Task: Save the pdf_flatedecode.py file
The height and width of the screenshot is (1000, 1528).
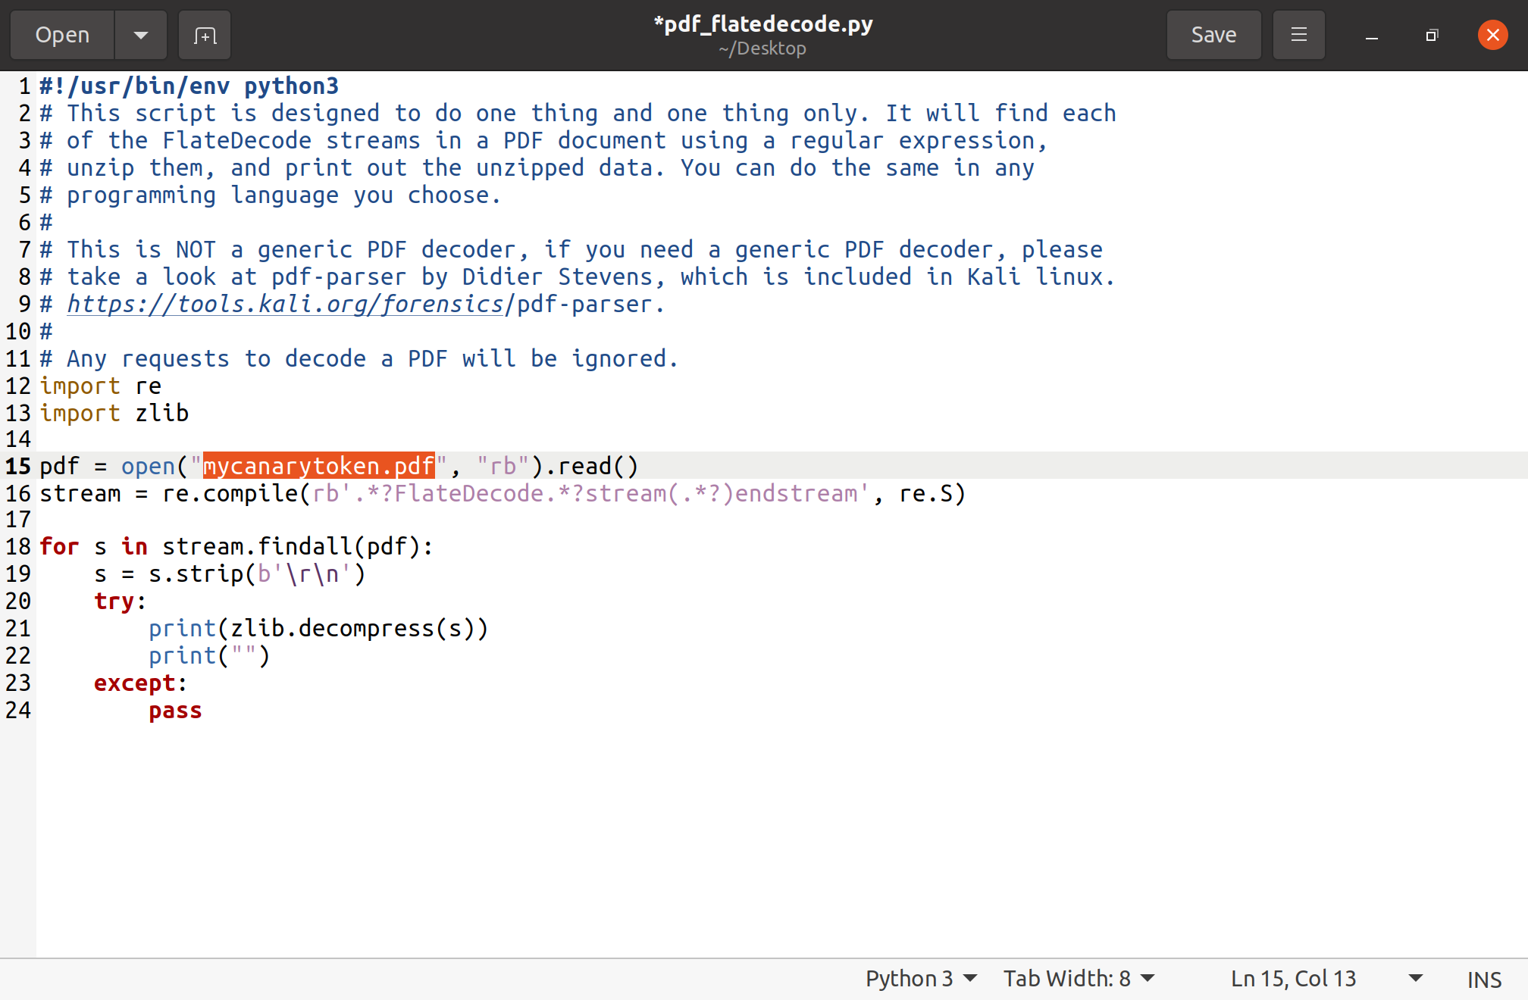Action: 1213,35
